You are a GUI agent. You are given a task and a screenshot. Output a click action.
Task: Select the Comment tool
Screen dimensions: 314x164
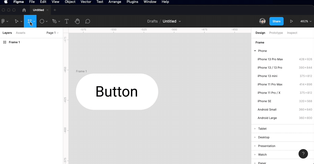pos(88,21)
